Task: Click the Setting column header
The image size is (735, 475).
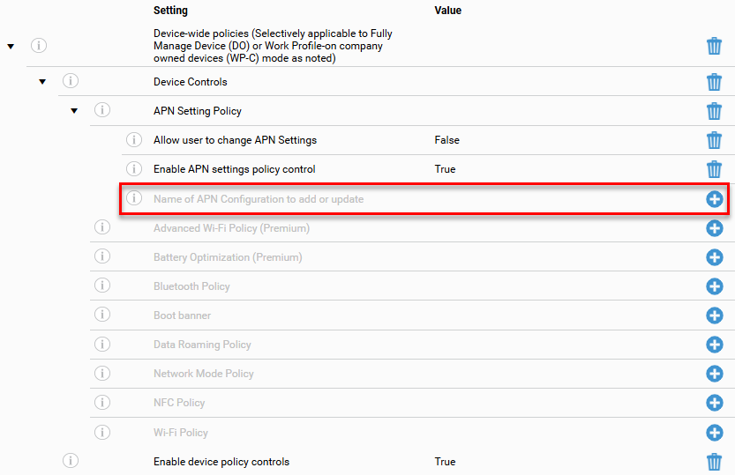Action: pos(170,11)
